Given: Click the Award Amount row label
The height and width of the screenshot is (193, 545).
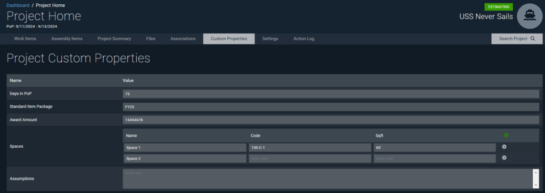Looking at the screenshot, I should [x=23, y=120].
